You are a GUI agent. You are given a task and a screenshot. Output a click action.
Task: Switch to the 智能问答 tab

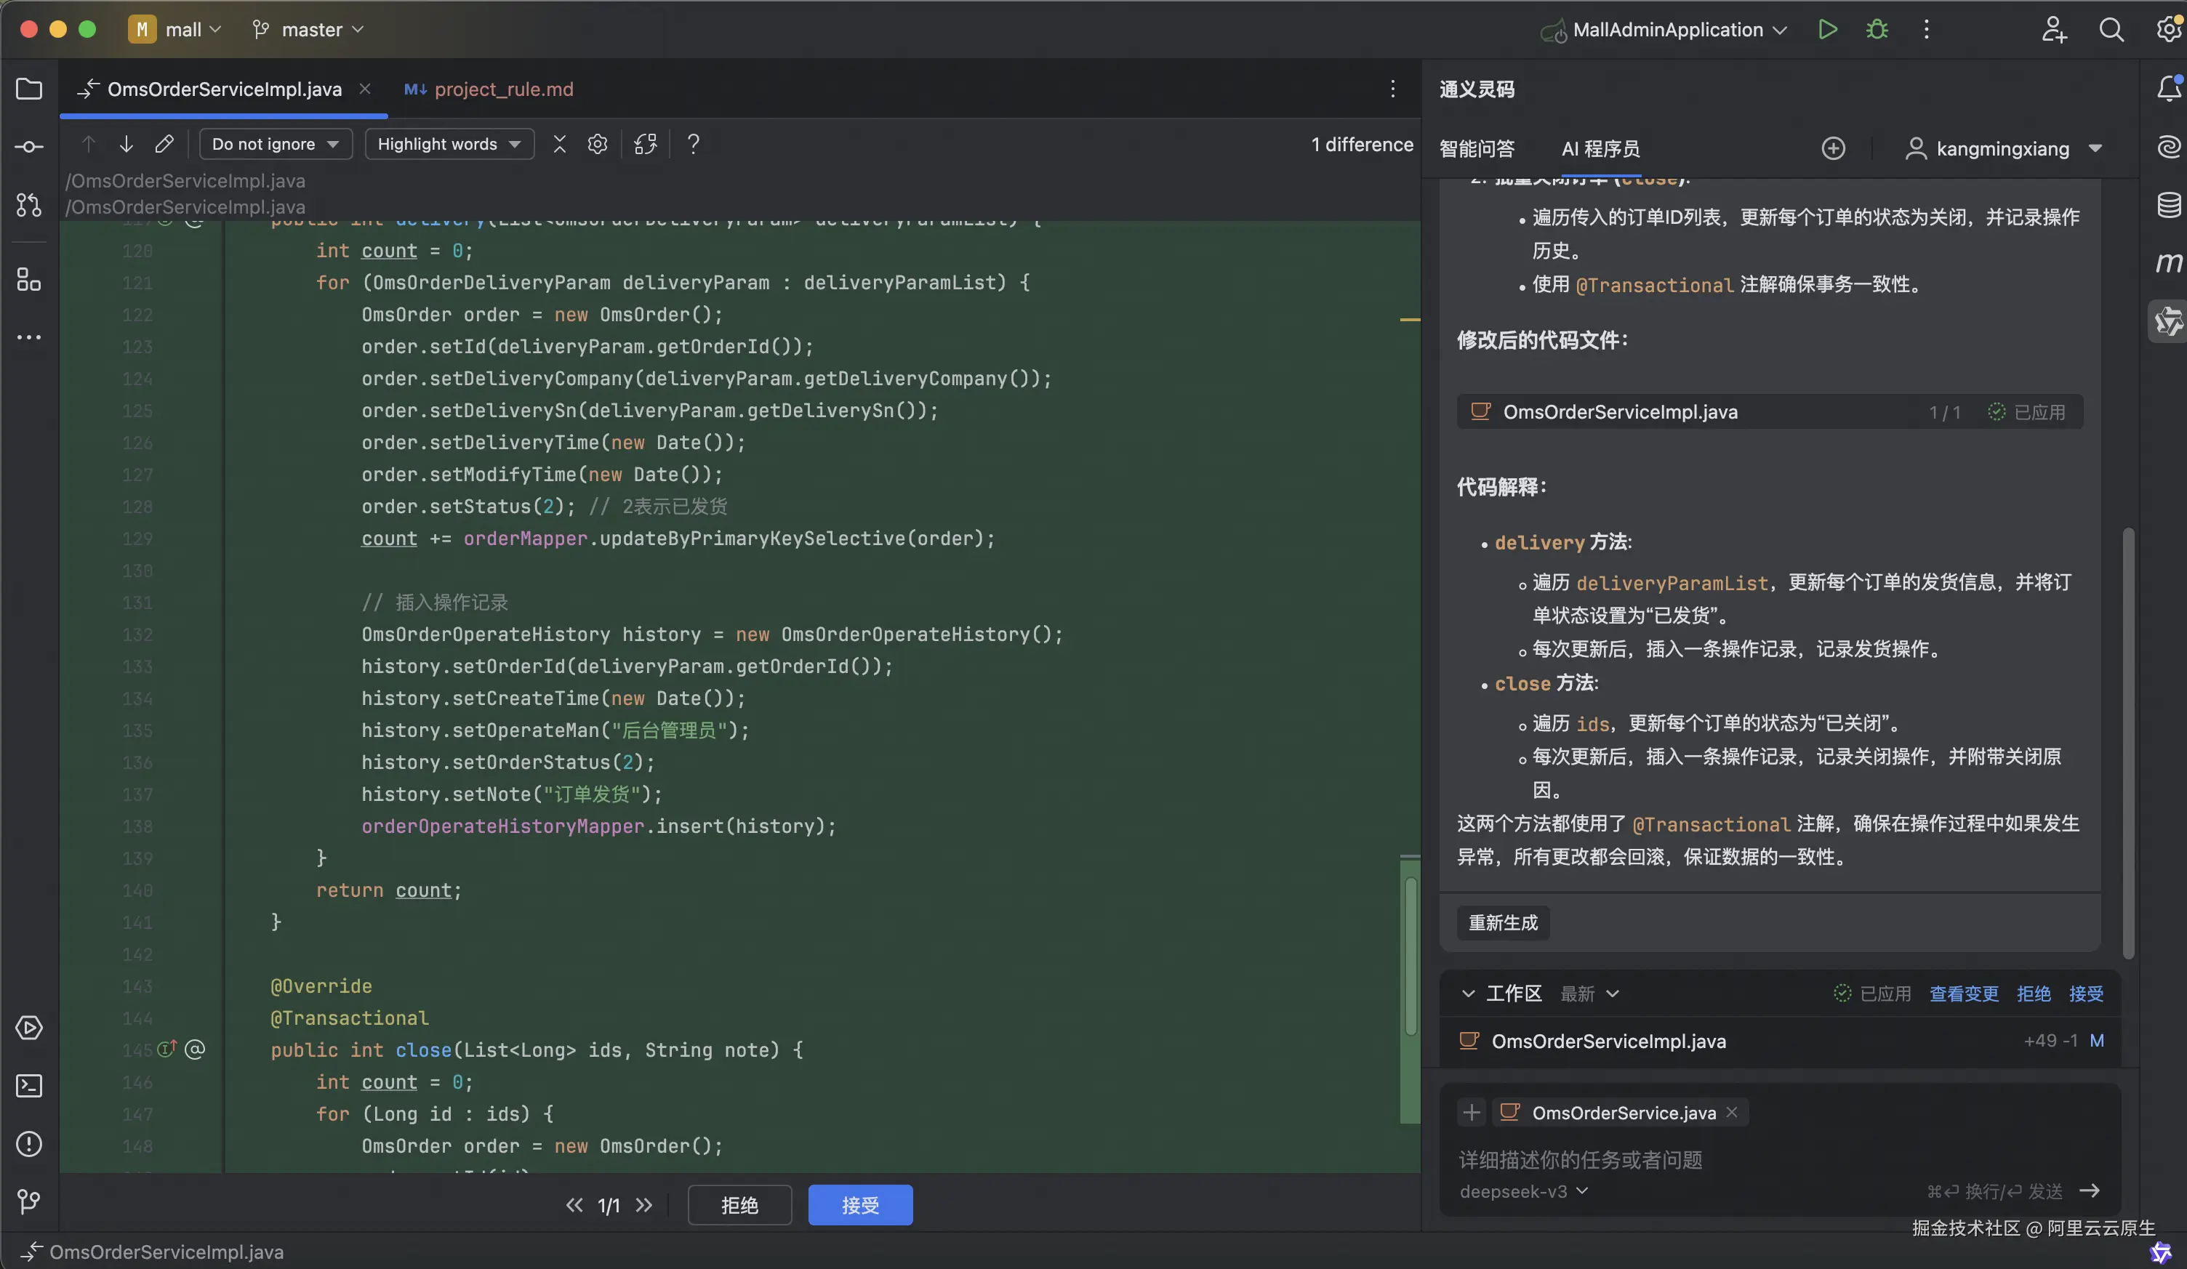coord(1476,148)
